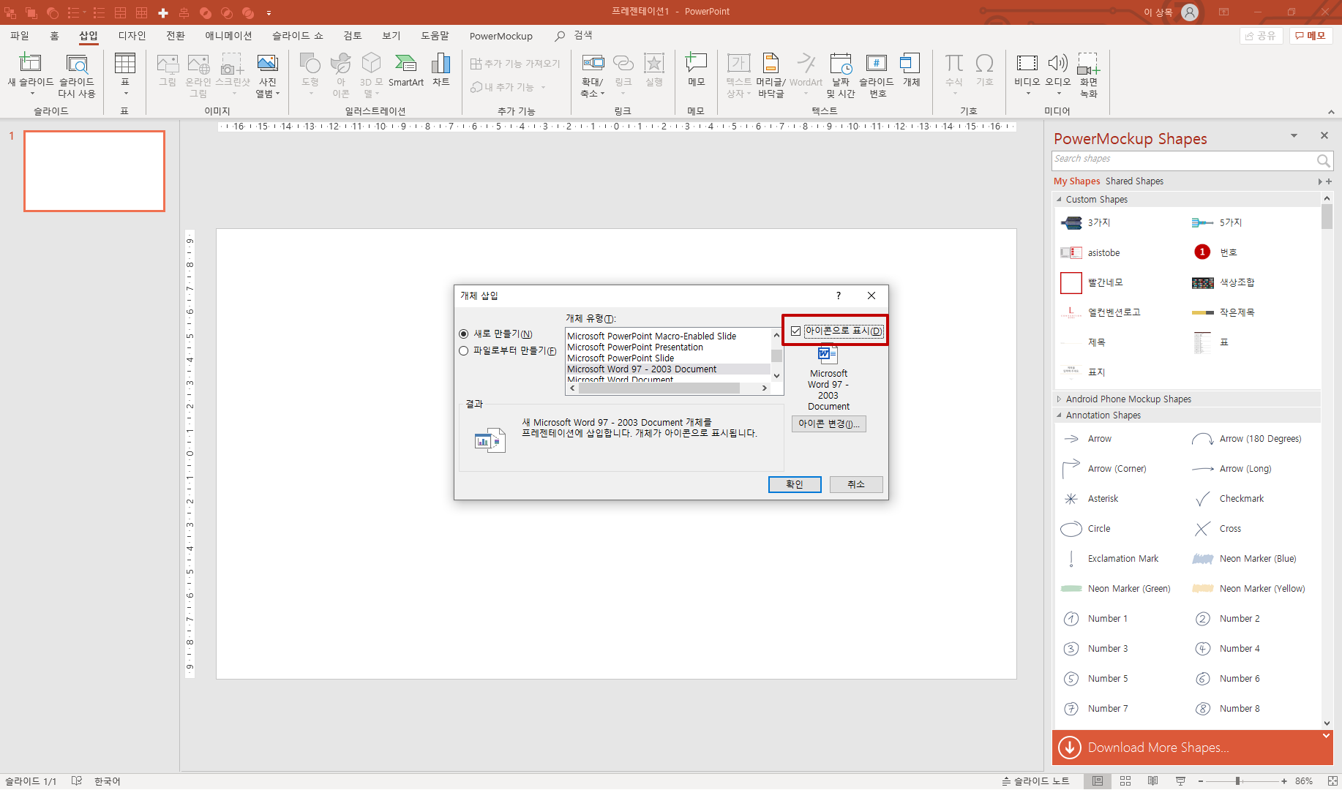Toggle 슬라이드 노트 in the status bar
Screen dimensions: 1342x790
coord(1035,781)
